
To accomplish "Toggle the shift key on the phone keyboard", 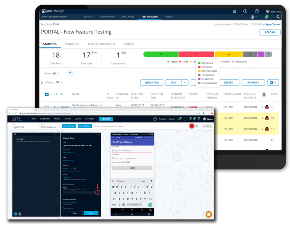I will 114,199.
